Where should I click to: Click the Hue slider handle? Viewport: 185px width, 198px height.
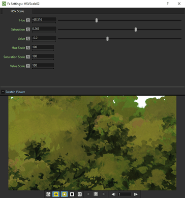point(97,20)
